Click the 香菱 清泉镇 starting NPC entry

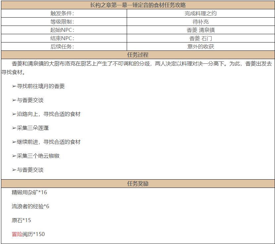201,30
